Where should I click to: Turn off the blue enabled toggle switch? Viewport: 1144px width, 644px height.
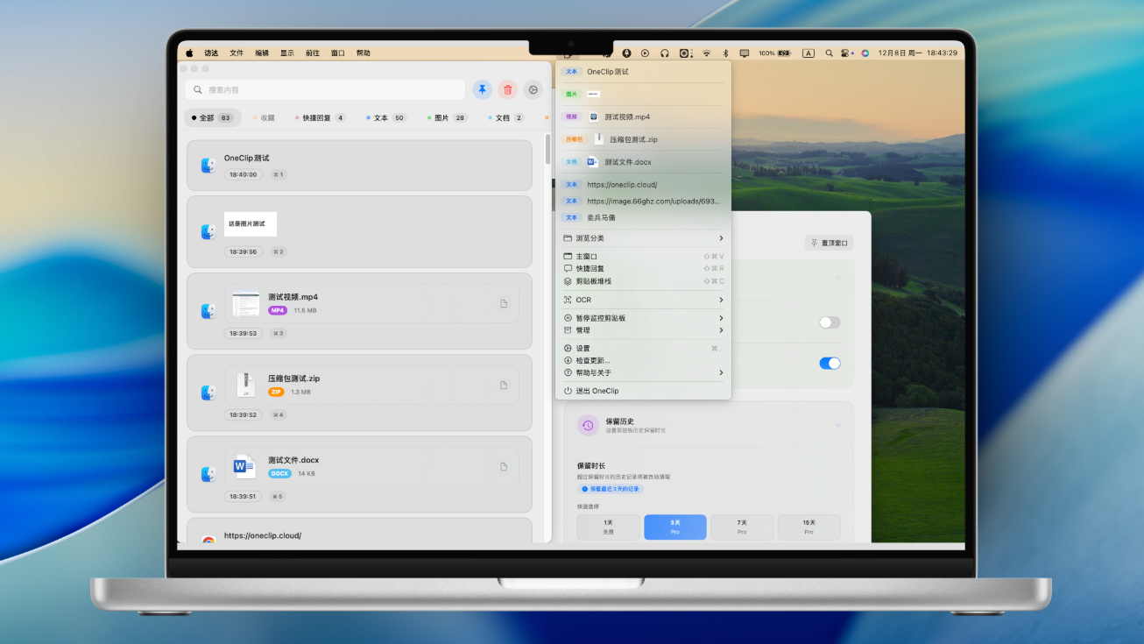coord(829,363)
